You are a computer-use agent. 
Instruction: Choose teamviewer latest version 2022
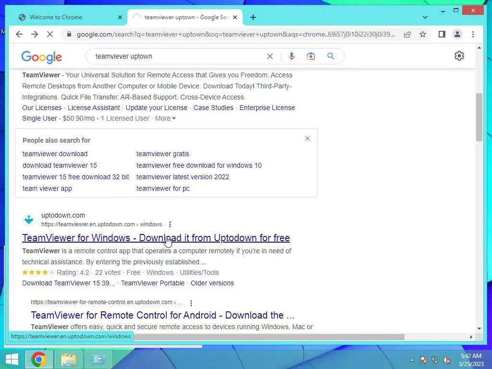pos(183,177)
